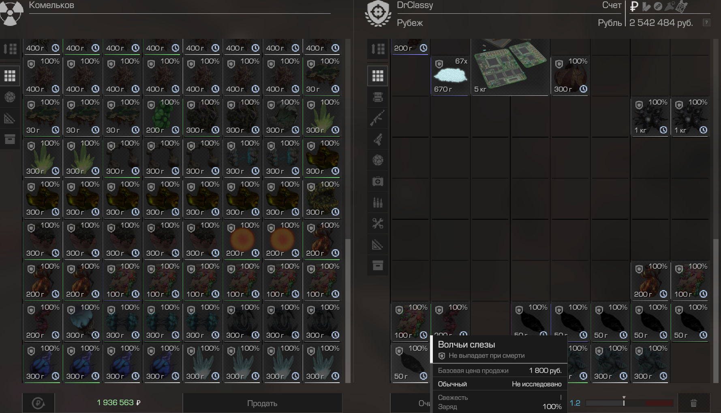
Task: Select the green circuit boards item
Action: point(509,65)
